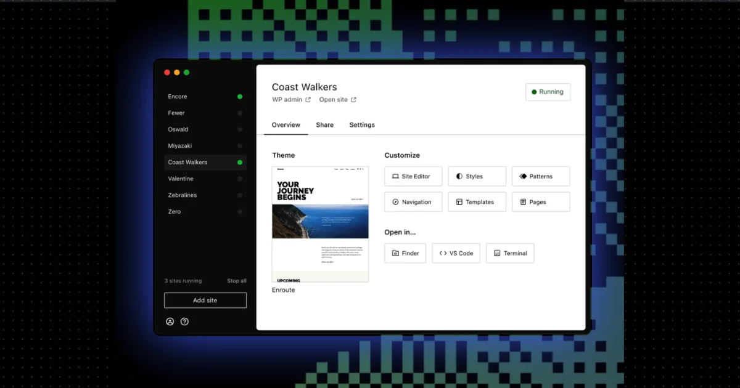Toggle Miyazaki site status indicator
Screen dimensions: 740x388
tap(240, 146)
